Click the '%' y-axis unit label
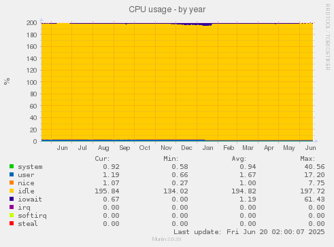Viewport: 334px width, 247px height. point(7,81)
